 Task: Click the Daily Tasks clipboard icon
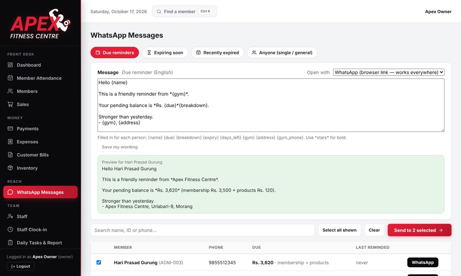coord(10,243)
